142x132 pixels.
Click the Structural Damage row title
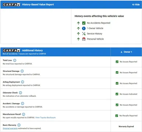(11, 71)
